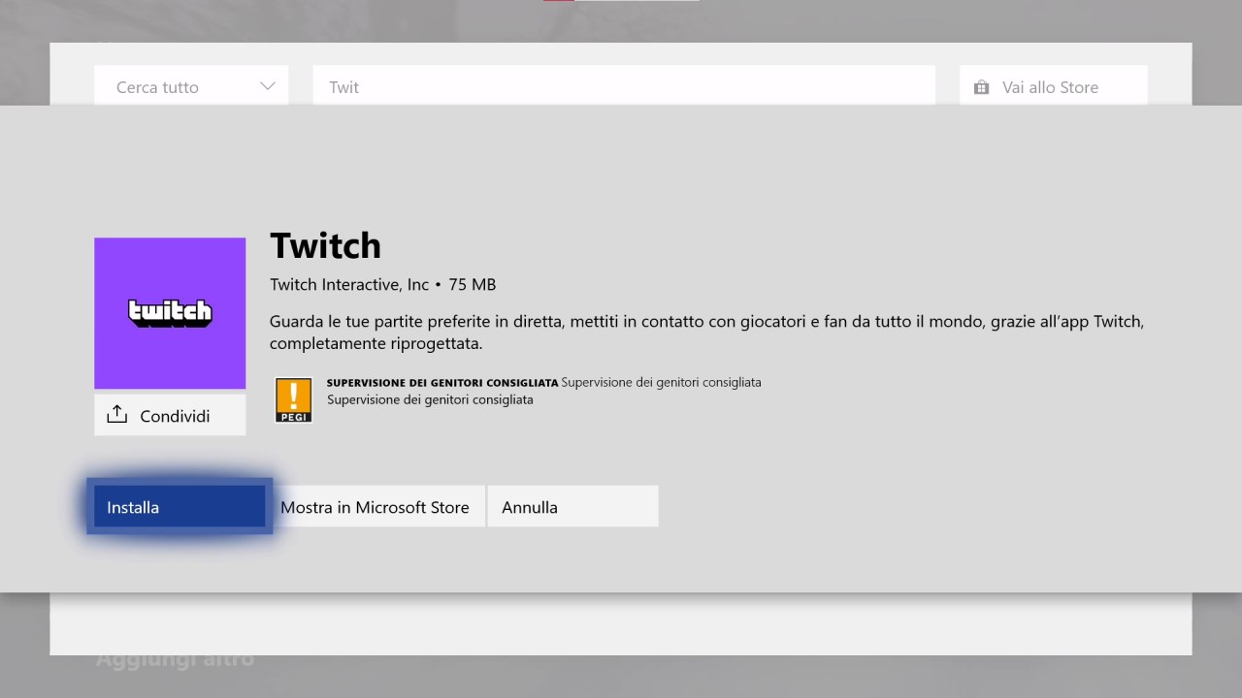This screenshot has width=1242, height=698.
Task: Click the Twitch Interactive, Inc publisher text
Action: coord(349,284)
